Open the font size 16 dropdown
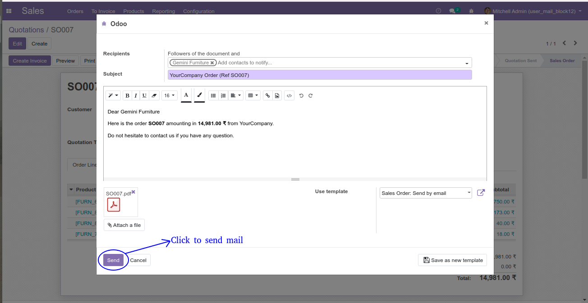This screenshot has height=303, width=588. point(170,95)
